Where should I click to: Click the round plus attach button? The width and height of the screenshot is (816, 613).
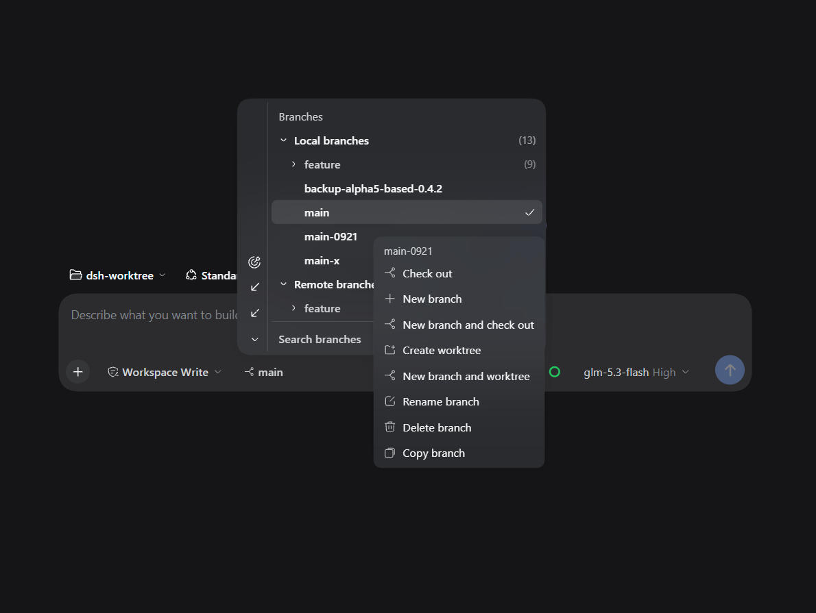click(x=78, y=372)
